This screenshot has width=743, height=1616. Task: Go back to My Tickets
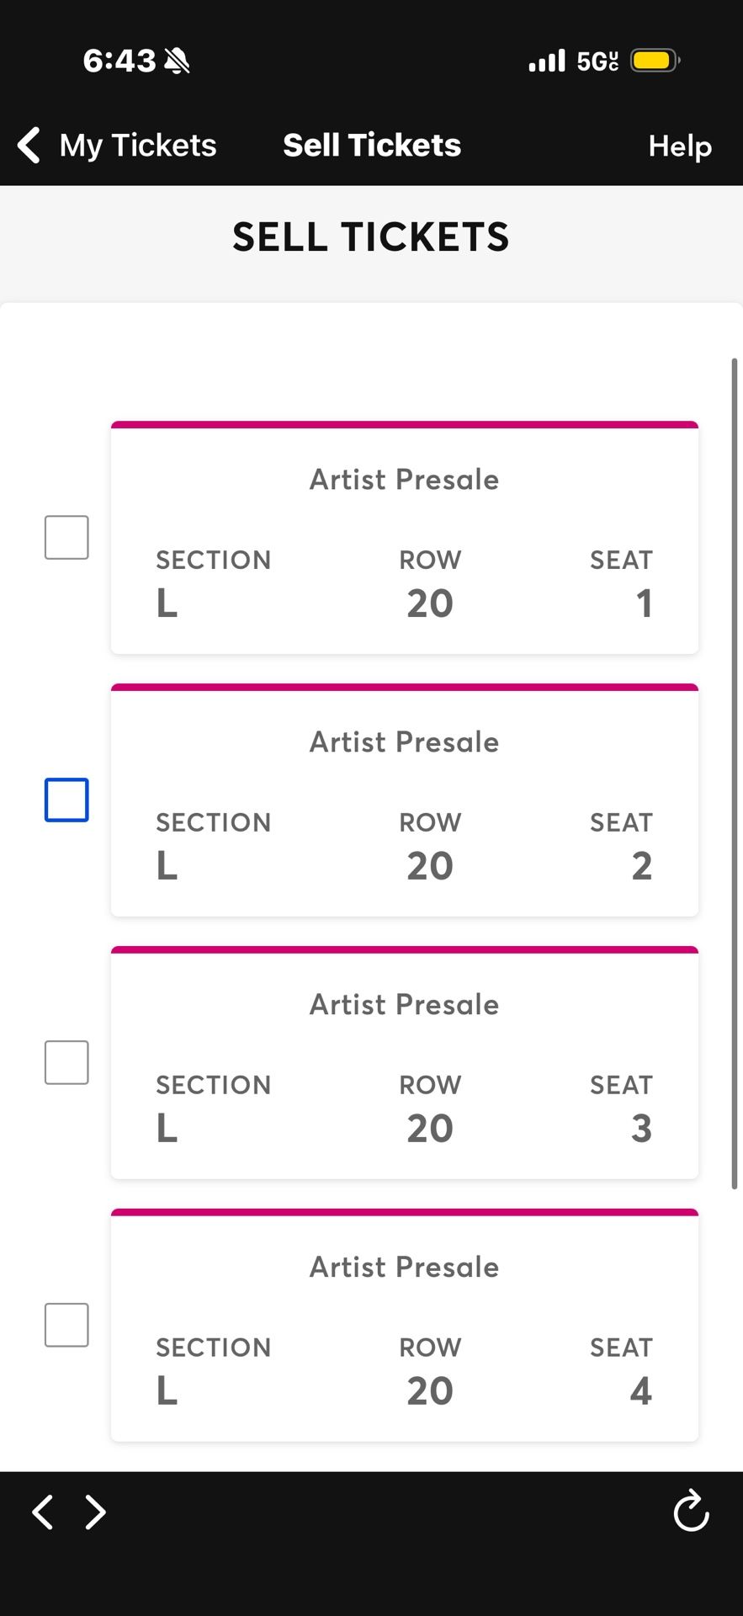pyautogui.click(x=138, y=145)
